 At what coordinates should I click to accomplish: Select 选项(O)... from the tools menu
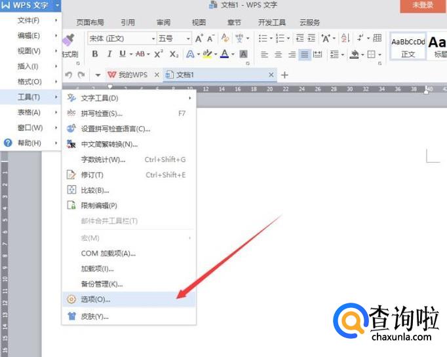coord(96,299)
